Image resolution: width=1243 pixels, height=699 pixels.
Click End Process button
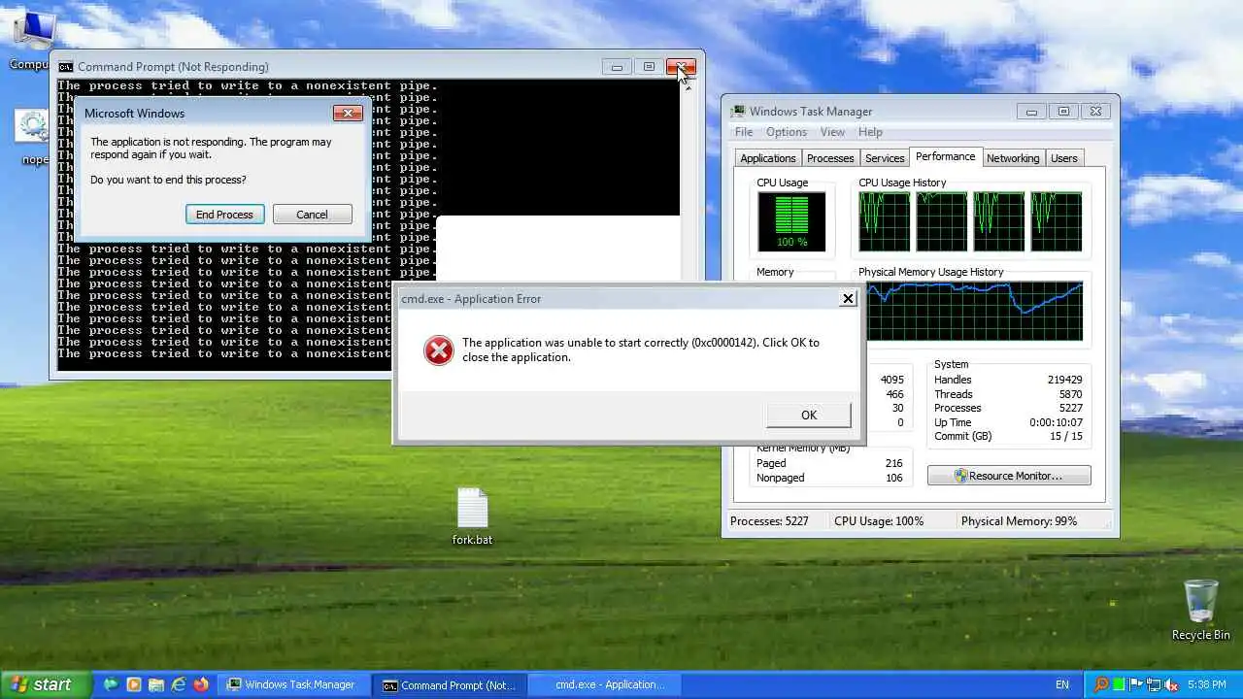click(224, 215)
